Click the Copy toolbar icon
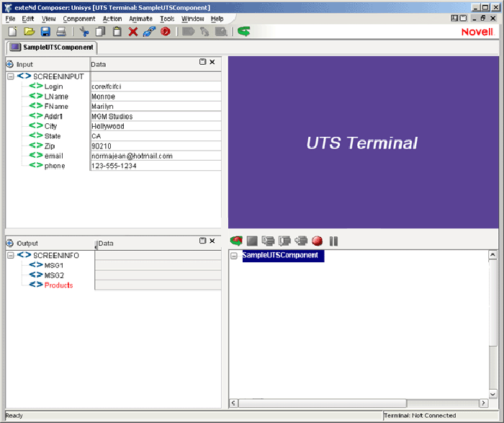This screenshot has height=423, width=504. [101, 32]
